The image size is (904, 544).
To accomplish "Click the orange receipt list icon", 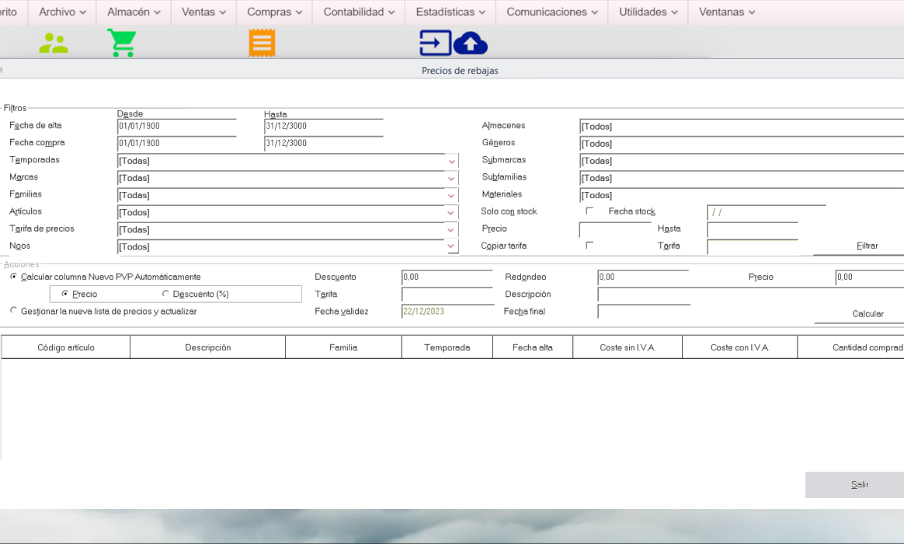I will 262,44.
